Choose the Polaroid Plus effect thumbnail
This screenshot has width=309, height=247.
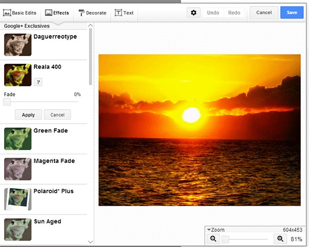tap(18, 199)
